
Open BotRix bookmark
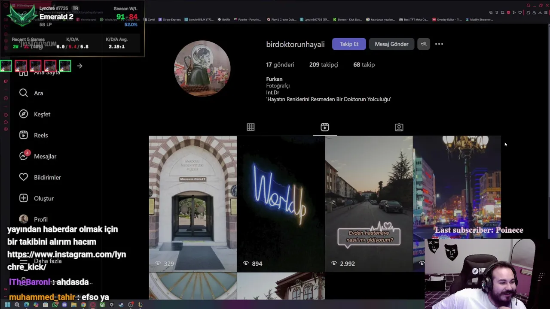[x=224, y=19]
